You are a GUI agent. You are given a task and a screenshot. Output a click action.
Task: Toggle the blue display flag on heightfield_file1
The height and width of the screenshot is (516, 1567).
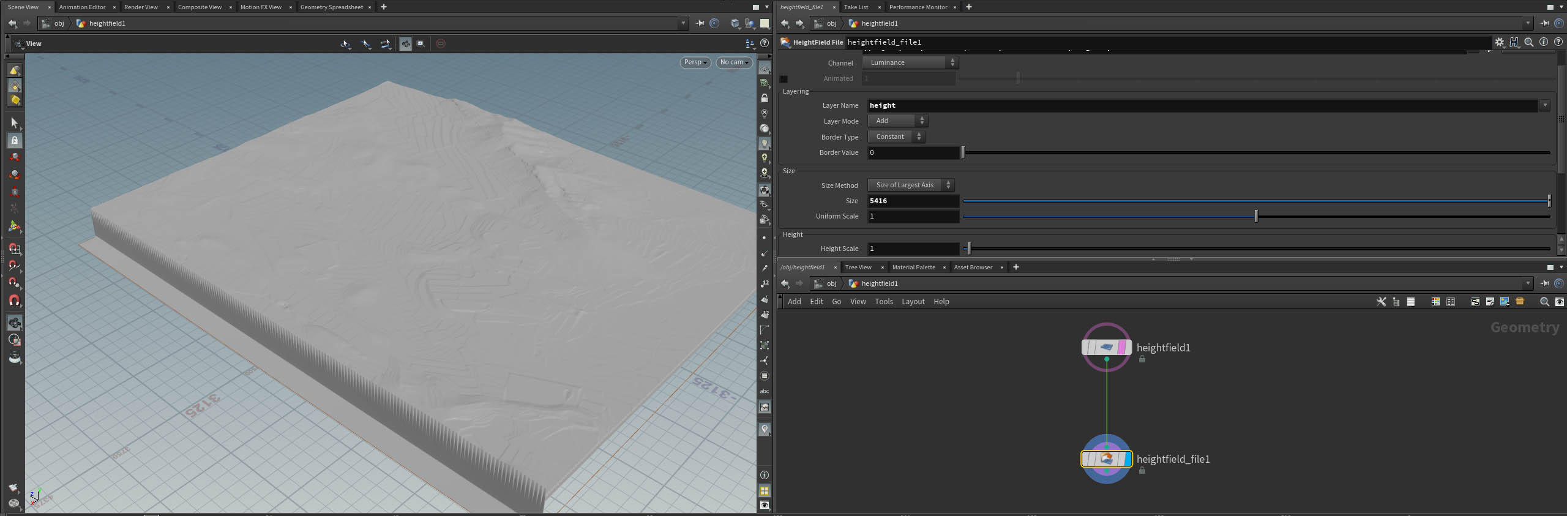(x=1127, y=458)
